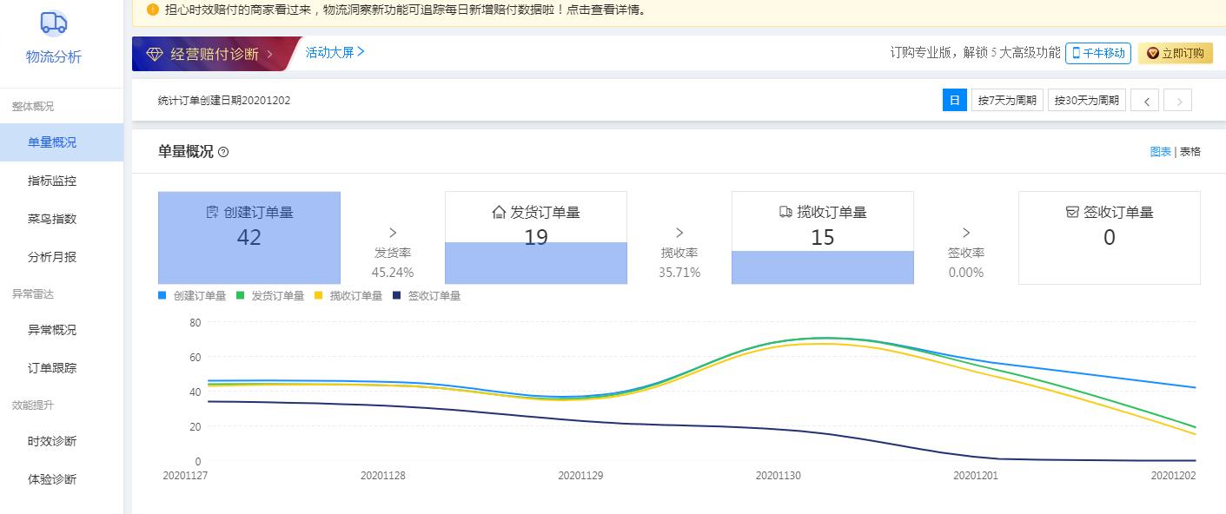Switch to 按7天为周期 period tab

(1007, 100)
